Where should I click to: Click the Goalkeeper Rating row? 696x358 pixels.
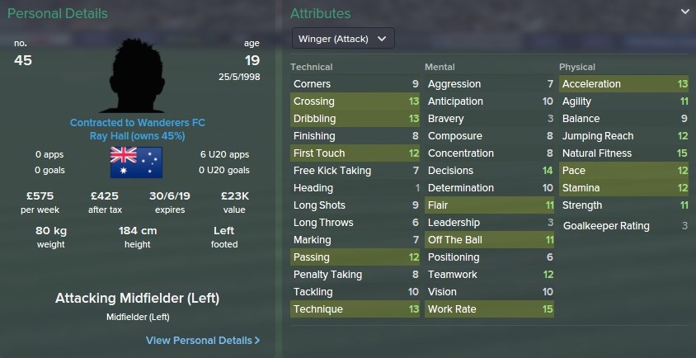pyautogui.click(x=624, y=226)
